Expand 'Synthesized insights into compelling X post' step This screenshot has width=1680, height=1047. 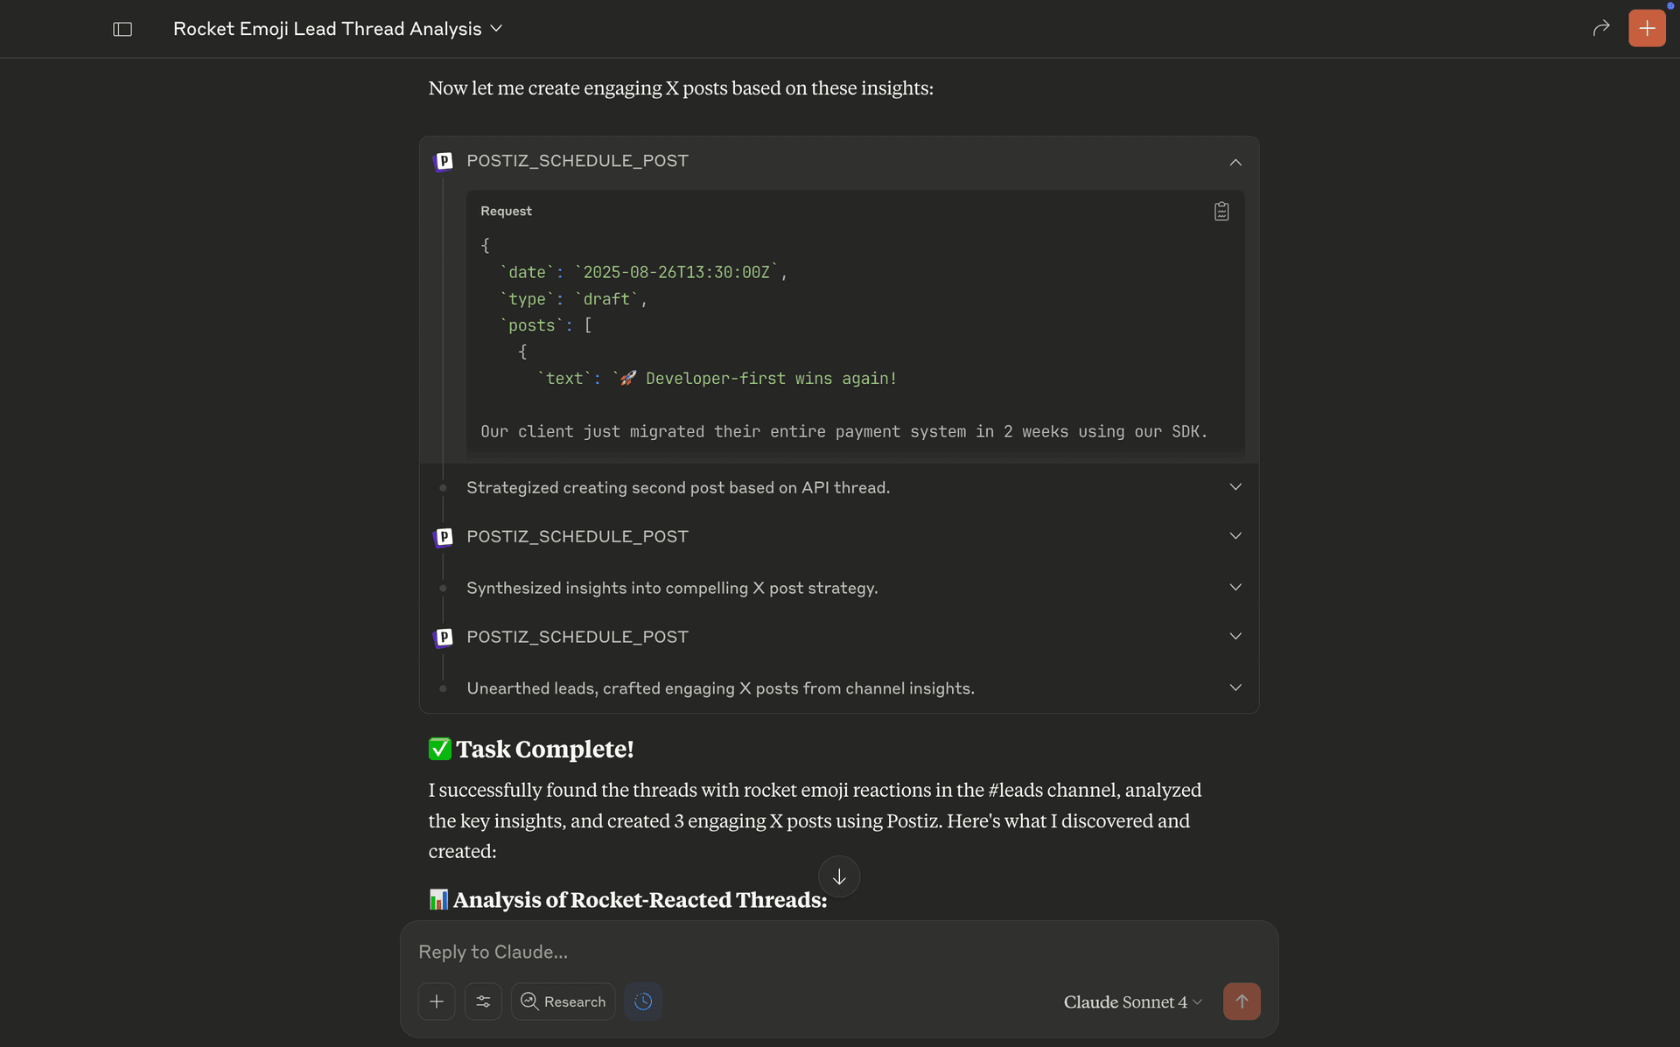click(x=1235, y=588)
